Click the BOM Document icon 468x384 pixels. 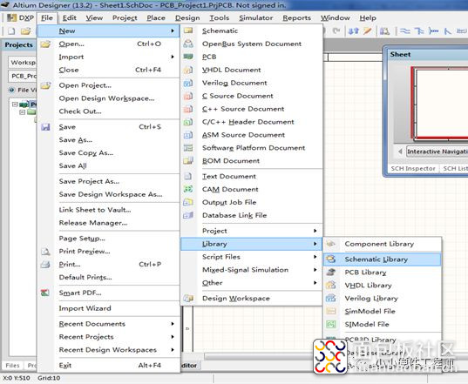188,161
